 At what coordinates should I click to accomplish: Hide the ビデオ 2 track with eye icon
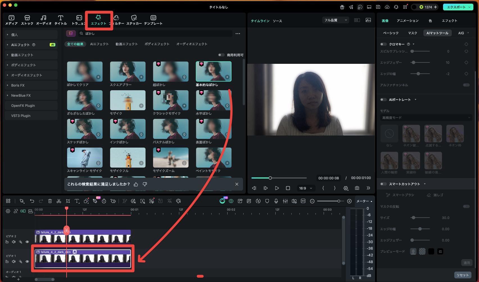pyautogui.click(x=27, y=242)
